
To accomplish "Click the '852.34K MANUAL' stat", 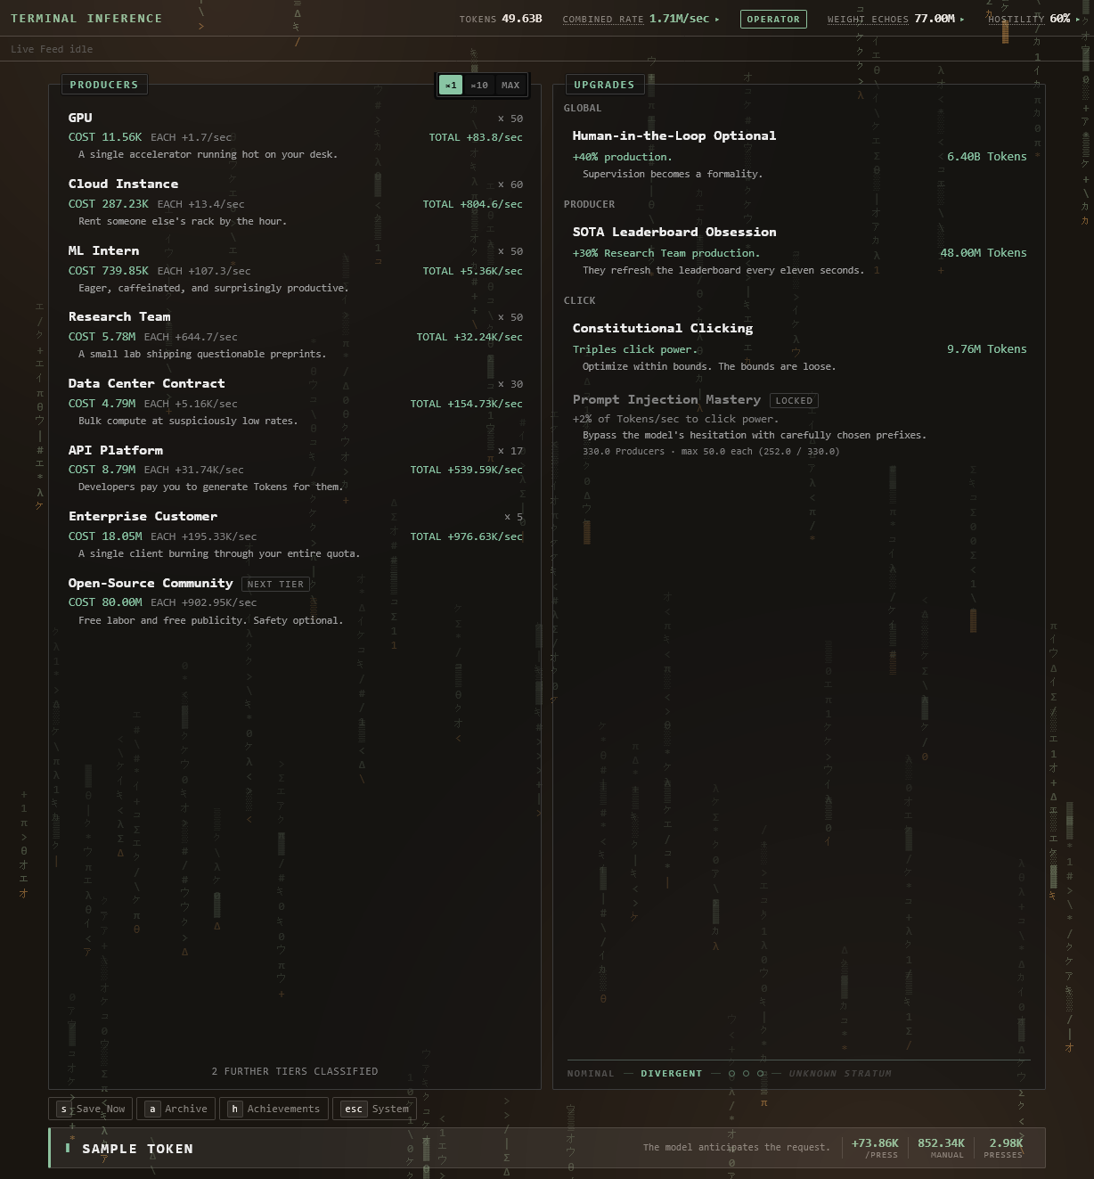I will (941, 1148).
